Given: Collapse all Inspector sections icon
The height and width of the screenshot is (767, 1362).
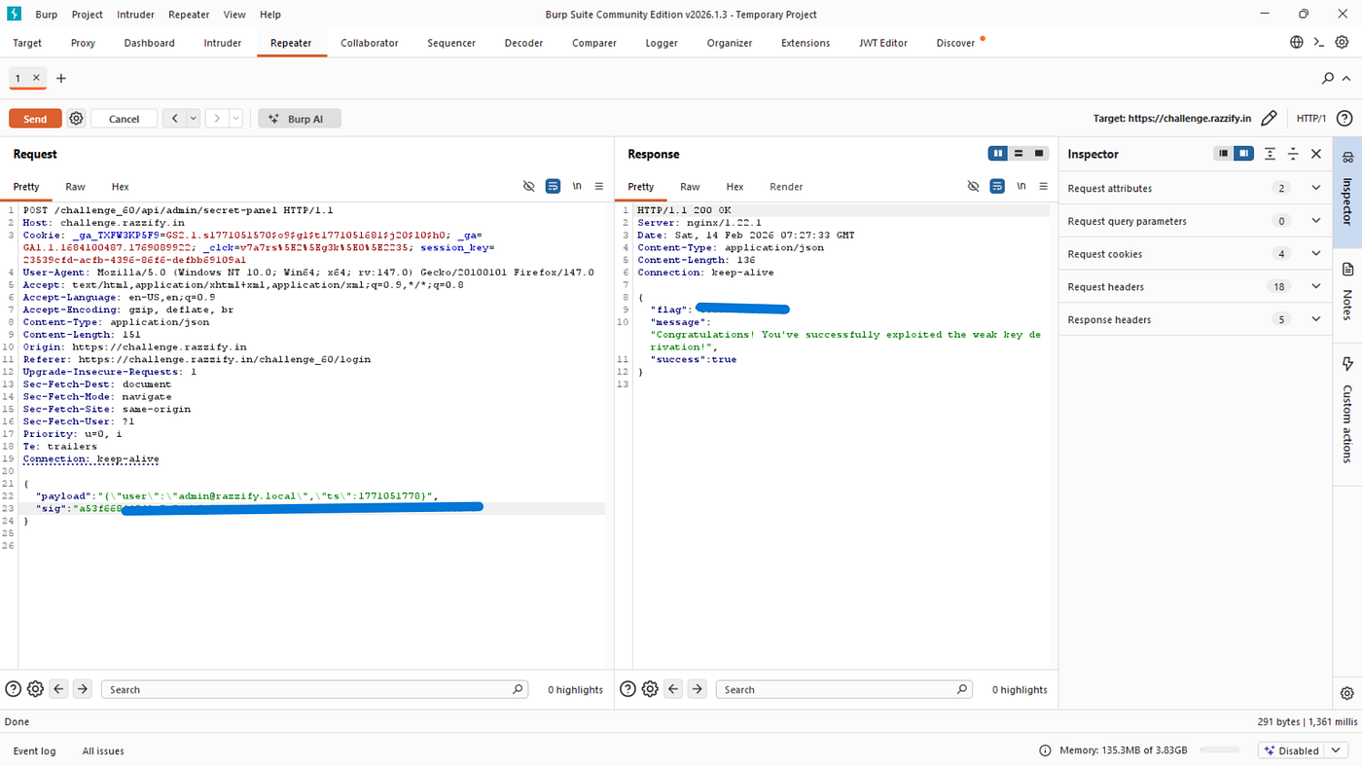Looking at the screenshot, I should [1293, 154].
